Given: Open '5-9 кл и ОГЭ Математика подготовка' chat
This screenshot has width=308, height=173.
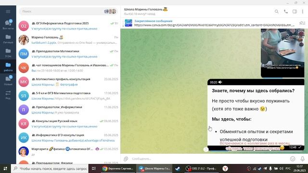Looking at the screenshot, I should (68, 96).
